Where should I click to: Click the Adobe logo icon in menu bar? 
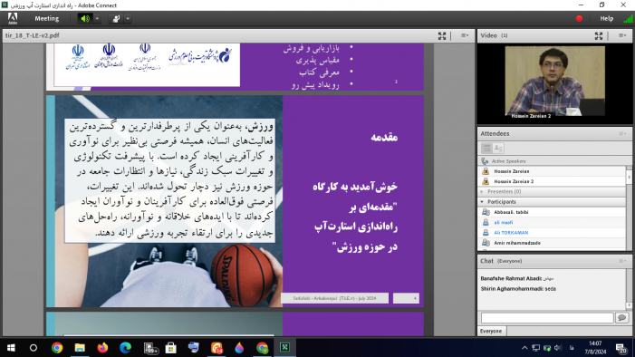[13, 18]
